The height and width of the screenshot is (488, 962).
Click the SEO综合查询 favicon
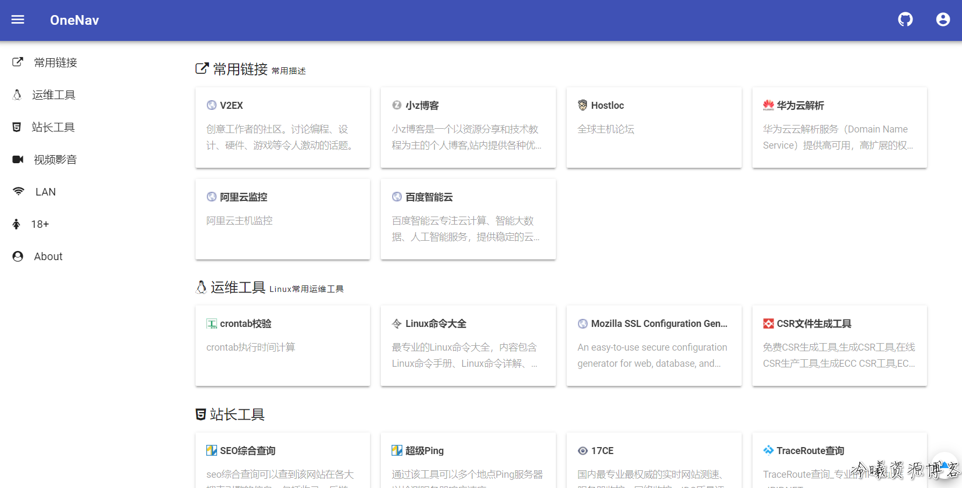coord(212,450)
